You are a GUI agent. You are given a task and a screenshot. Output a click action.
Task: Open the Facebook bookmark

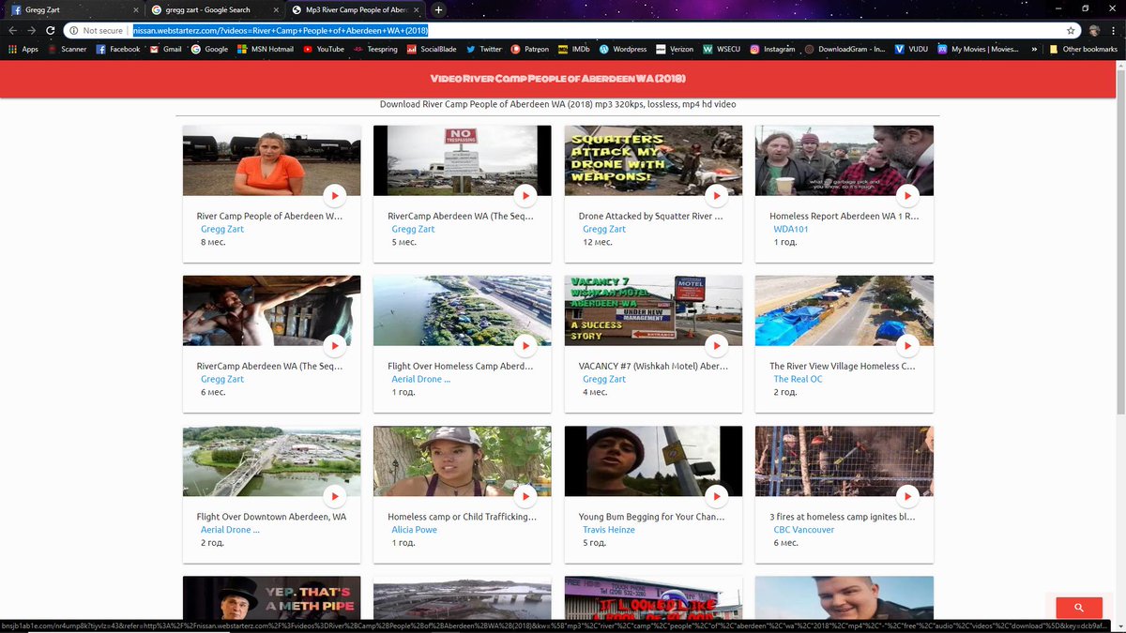click(x=118, y=49)
